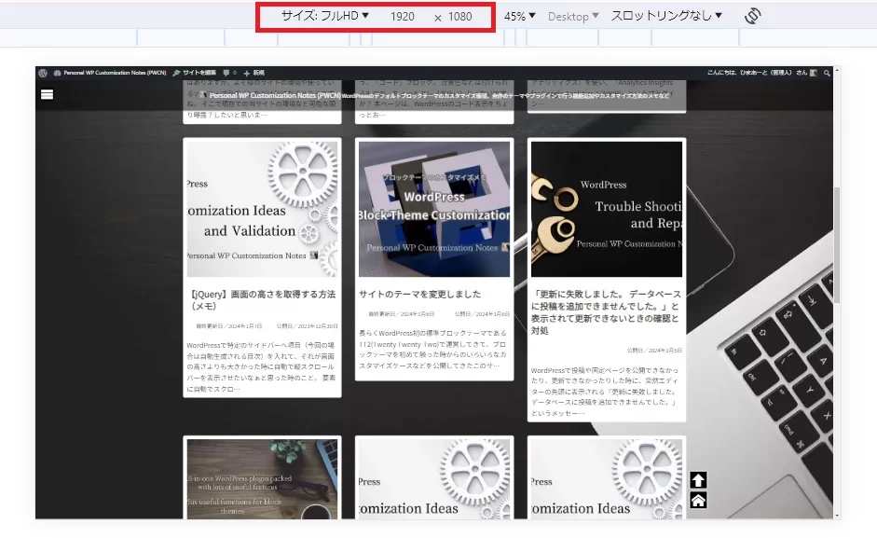Open the サイトのテーマを変更しました post
This screenshot has width=877, height=538.
(x=419, y=294)
